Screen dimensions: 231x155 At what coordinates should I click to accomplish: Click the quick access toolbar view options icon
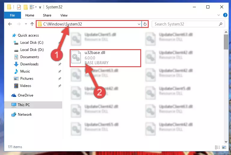pyautogui.click(x=33, y=7)
